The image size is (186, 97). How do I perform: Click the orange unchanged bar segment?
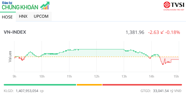[89, 85]
